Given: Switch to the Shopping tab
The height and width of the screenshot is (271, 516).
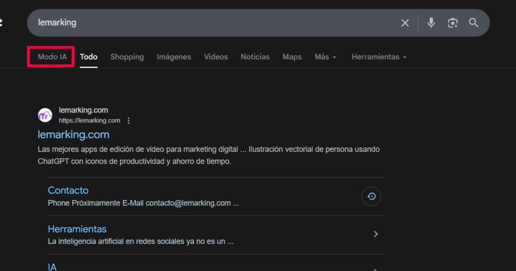Looking at the screenshot, I should pyautogui.click(x=127, y=57).
